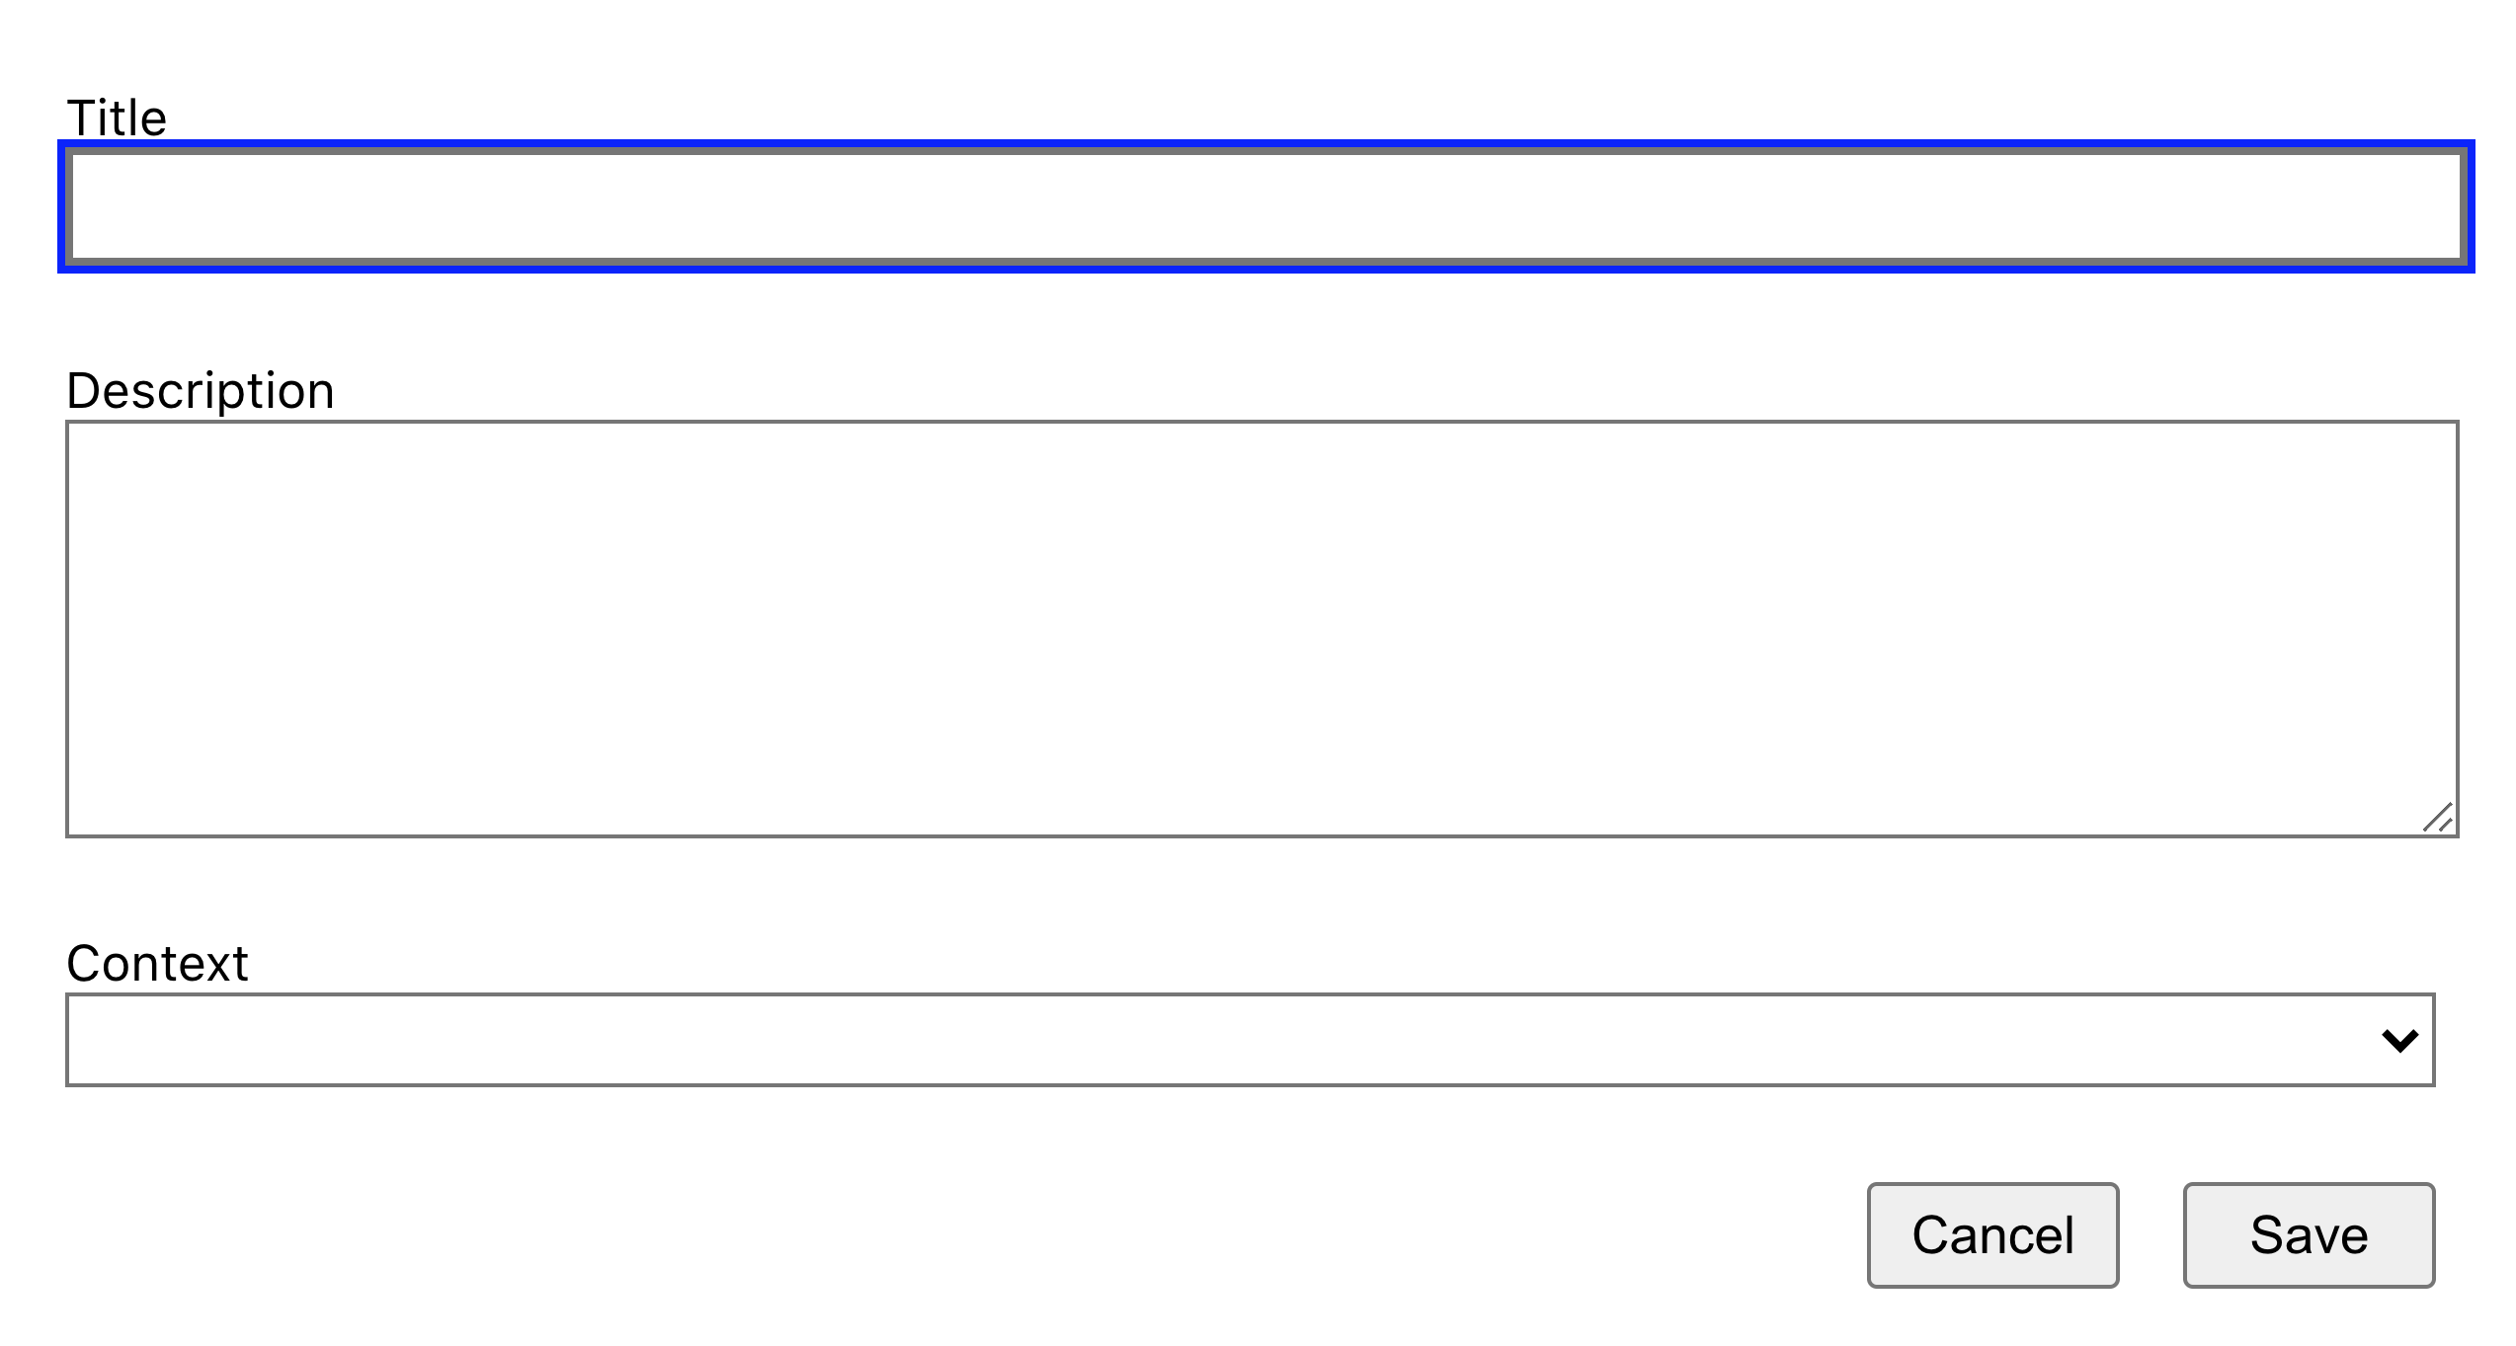Click the diagonal resize handle of Description
Viewport: 2516px width, 1346px height.
[x=2438, y=817]
